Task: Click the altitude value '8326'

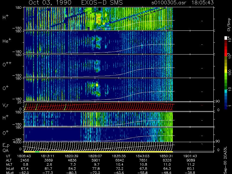Action: [x=167, y=160]
